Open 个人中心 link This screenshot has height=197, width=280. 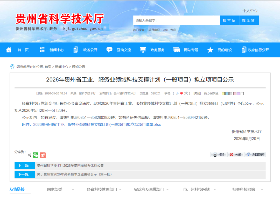pos(250,11)
